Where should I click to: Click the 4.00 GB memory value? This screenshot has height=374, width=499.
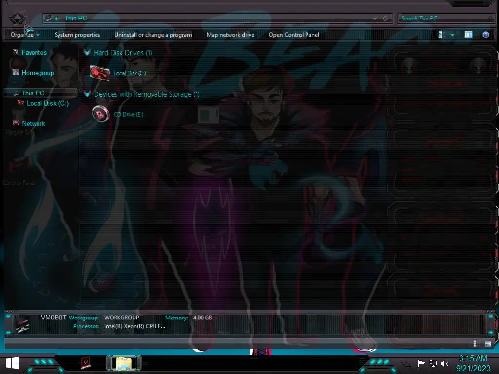click(202, 318)
